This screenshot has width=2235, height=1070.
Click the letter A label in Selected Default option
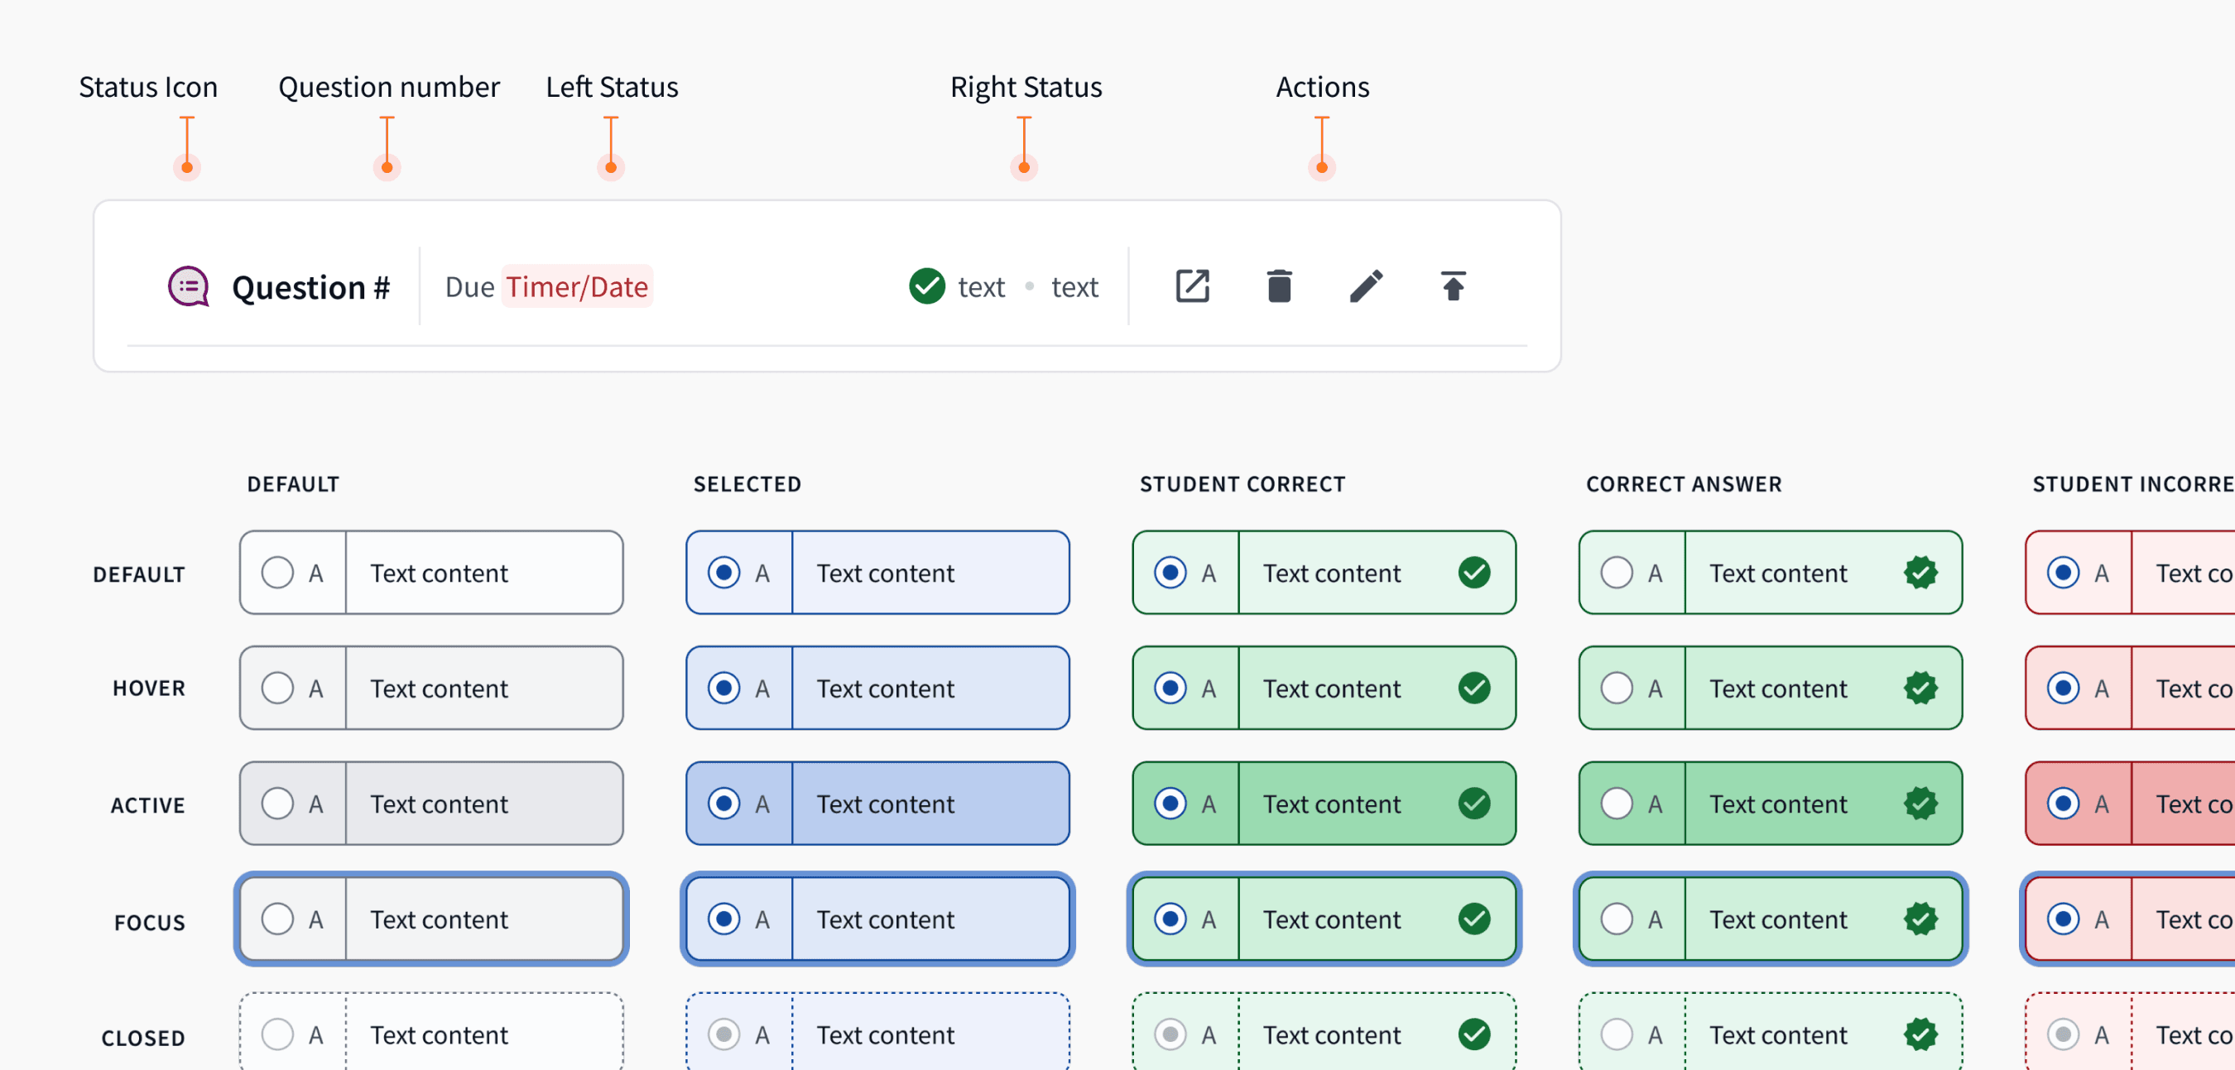762,573
